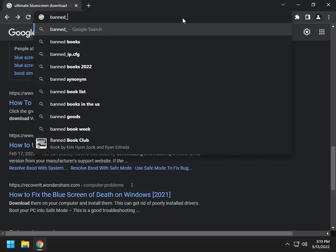Go back using the browser back arrow
This screenshot has width=336, height=252.
click(7, 17)
